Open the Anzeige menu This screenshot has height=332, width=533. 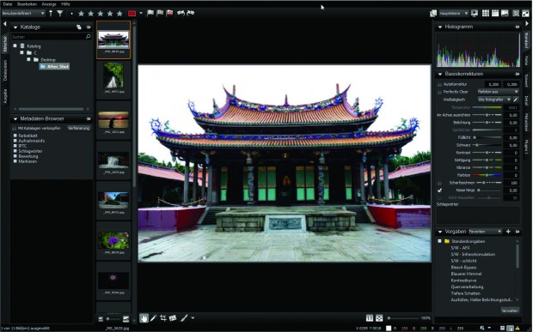point(49,4)
